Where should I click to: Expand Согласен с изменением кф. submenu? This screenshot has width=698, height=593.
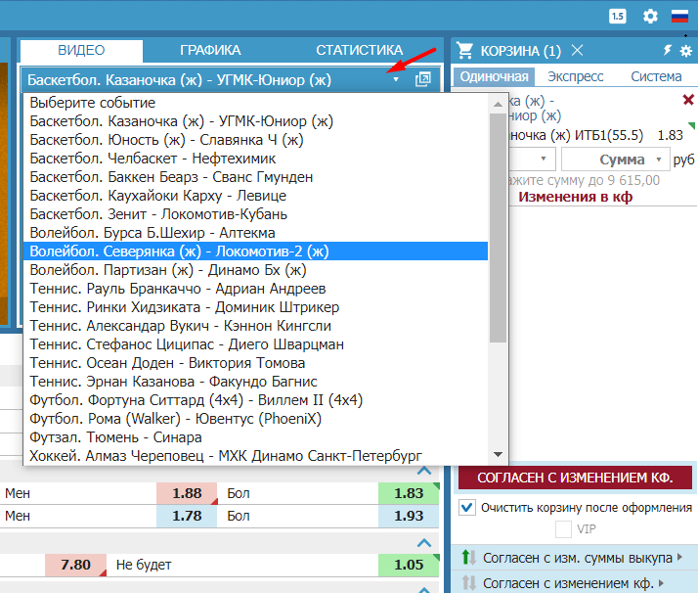coord(661,583)
